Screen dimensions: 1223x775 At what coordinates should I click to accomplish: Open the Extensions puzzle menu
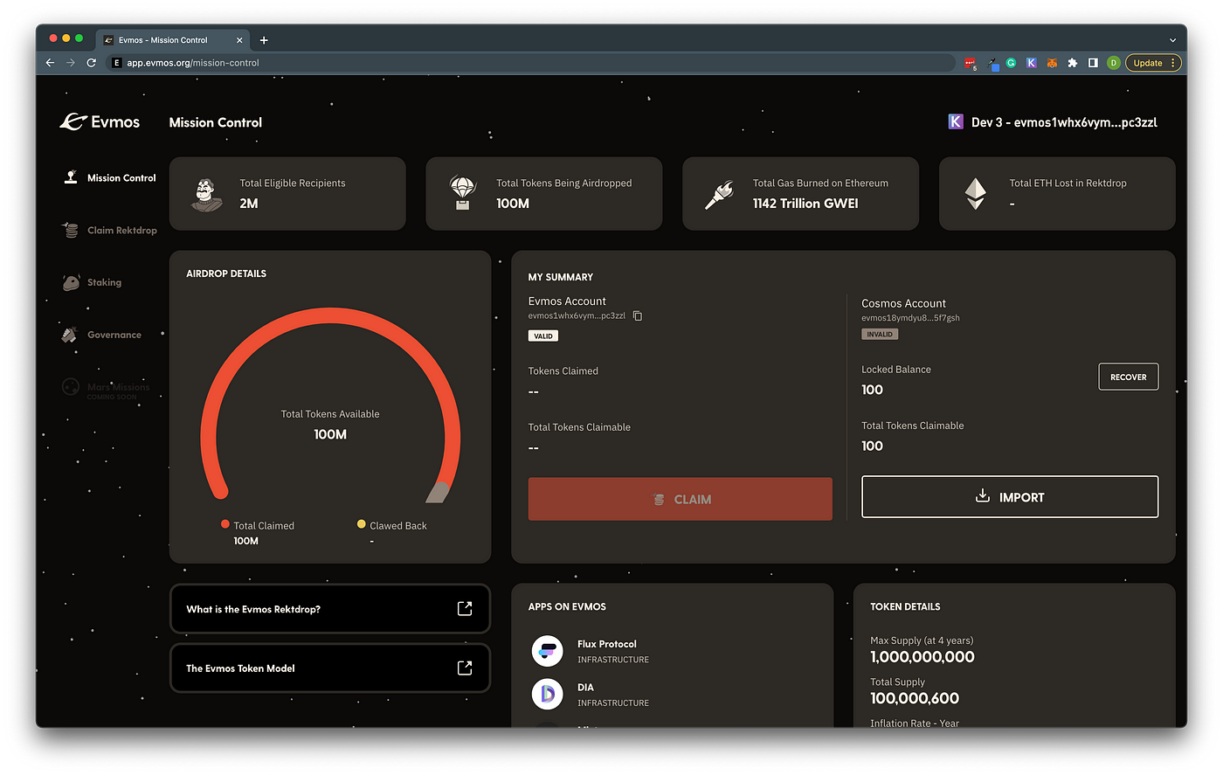click(1073, 63)
